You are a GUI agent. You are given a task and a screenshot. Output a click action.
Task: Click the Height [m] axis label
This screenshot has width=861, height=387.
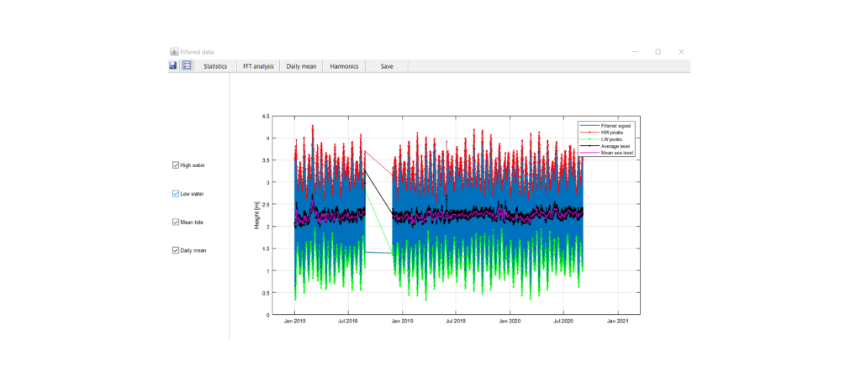(x=258, y=216)
